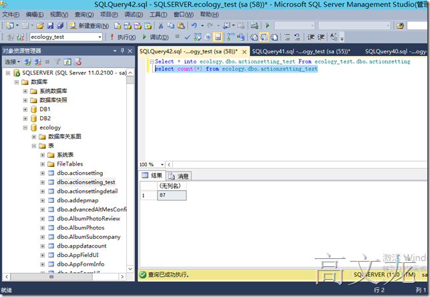
Task: Click the Activity Monitor icon
Action: click(254, 26)
